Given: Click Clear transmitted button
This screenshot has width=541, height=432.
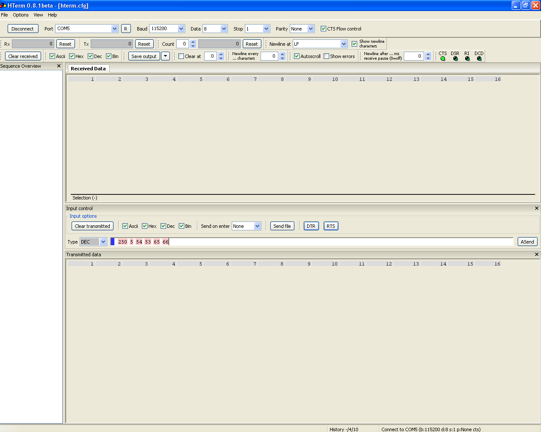Looking at the screenshot, I should point(92,226).
